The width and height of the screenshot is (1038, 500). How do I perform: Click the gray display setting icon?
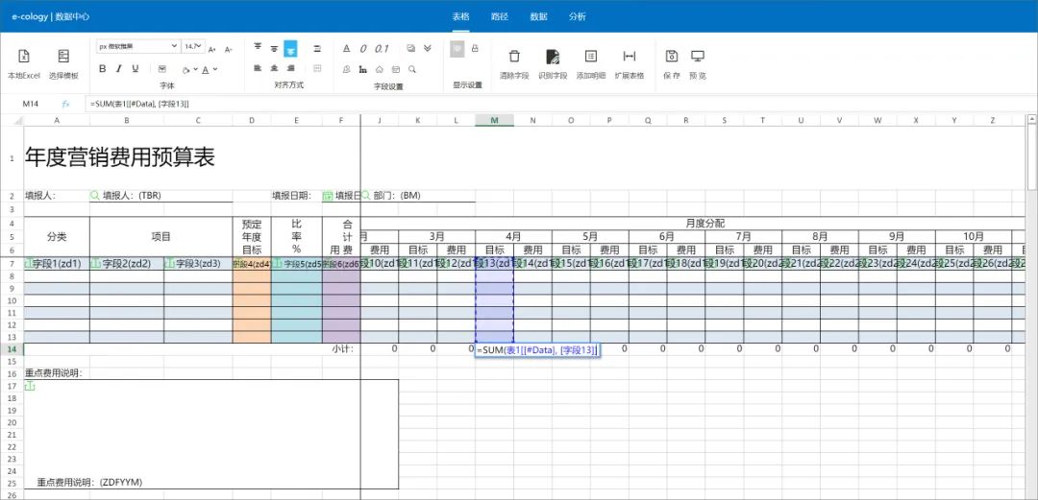(x=457, y=49)
